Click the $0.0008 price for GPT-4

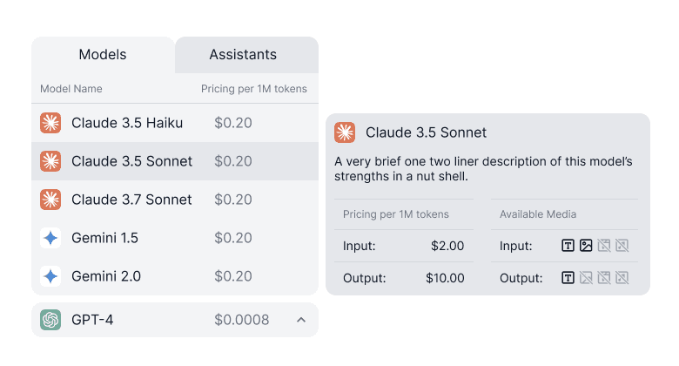242,320
